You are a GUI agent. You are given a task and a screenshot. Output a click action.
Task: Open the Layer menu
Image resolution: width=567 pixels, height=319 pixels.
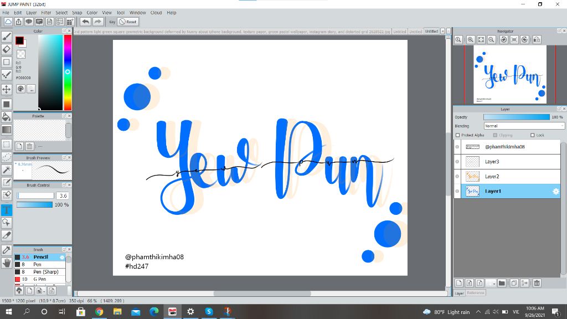click(32, 13)
